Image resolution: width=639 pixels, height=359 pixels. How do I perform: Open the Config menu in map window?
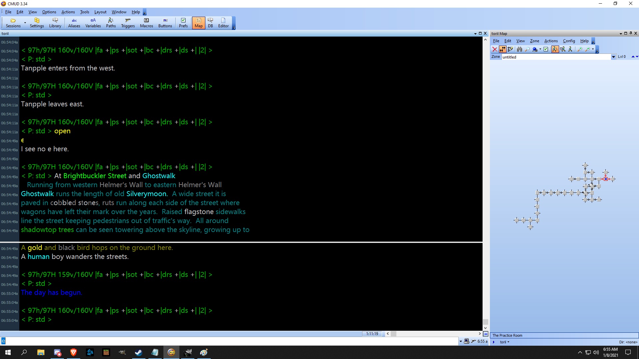(569, 41)
